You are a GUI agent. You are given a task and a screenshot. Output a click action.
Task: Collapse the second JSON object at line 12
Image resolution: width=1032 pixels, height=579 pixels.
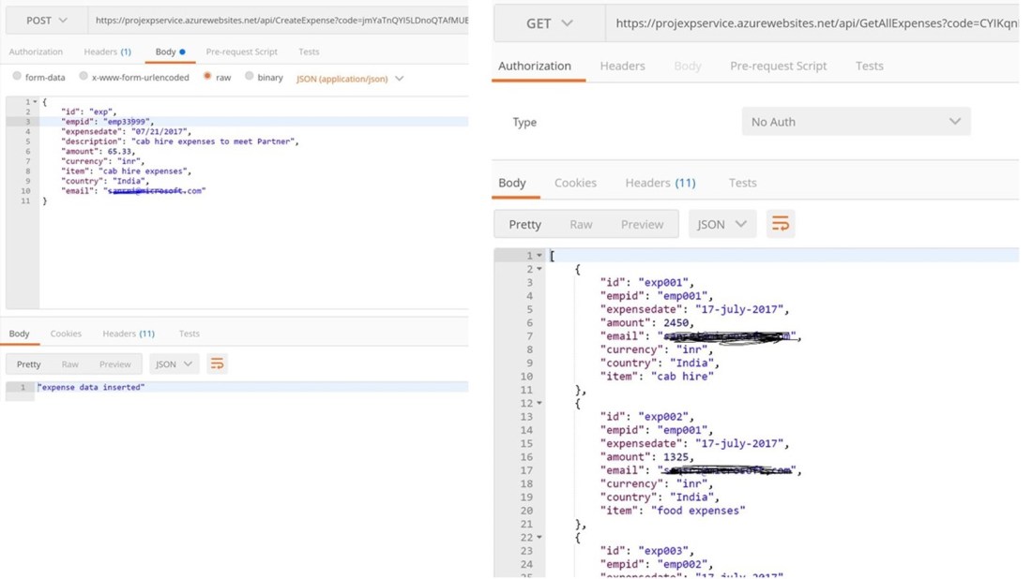pyautogui.click(x=539, y=403)
